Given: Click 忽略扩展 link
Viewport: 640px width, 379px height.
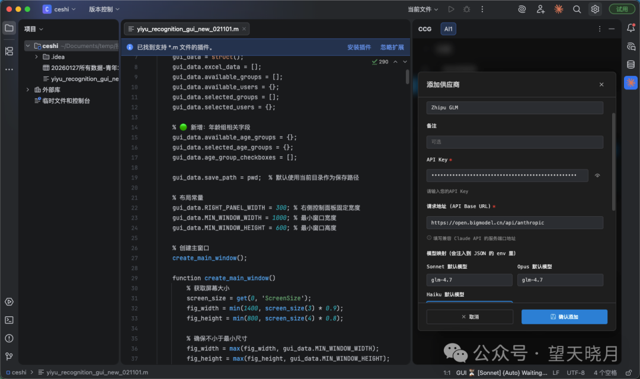Looking at the screenshot, I should pos(392,47).
